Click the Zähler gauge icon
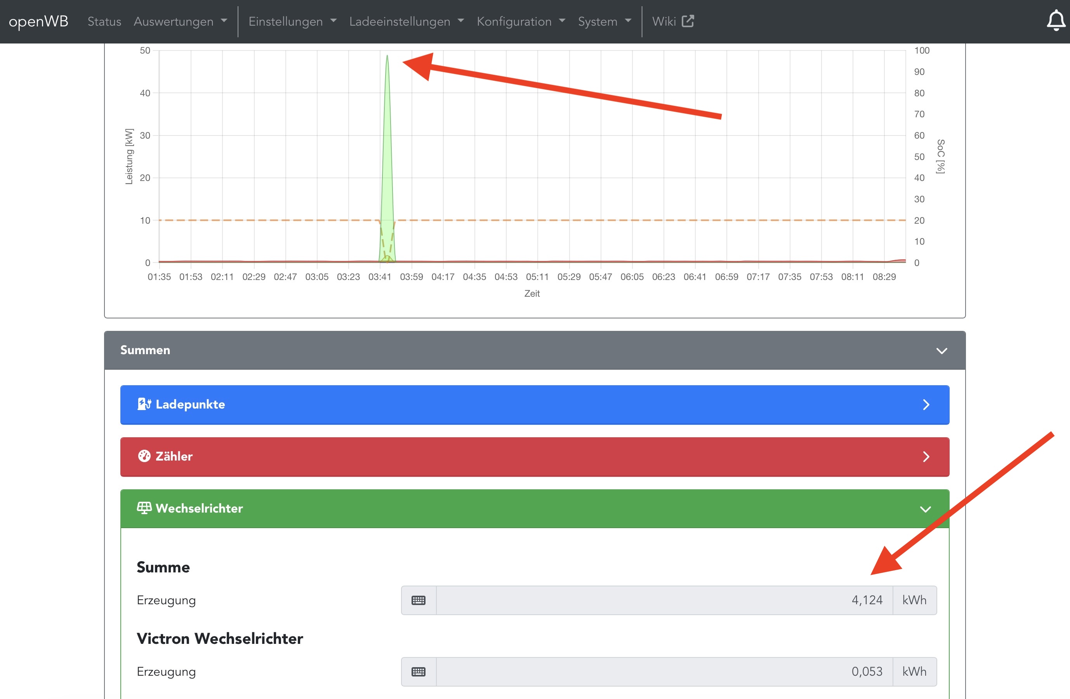The width and height of the screenshot is (1070, 699). point(144,456)
